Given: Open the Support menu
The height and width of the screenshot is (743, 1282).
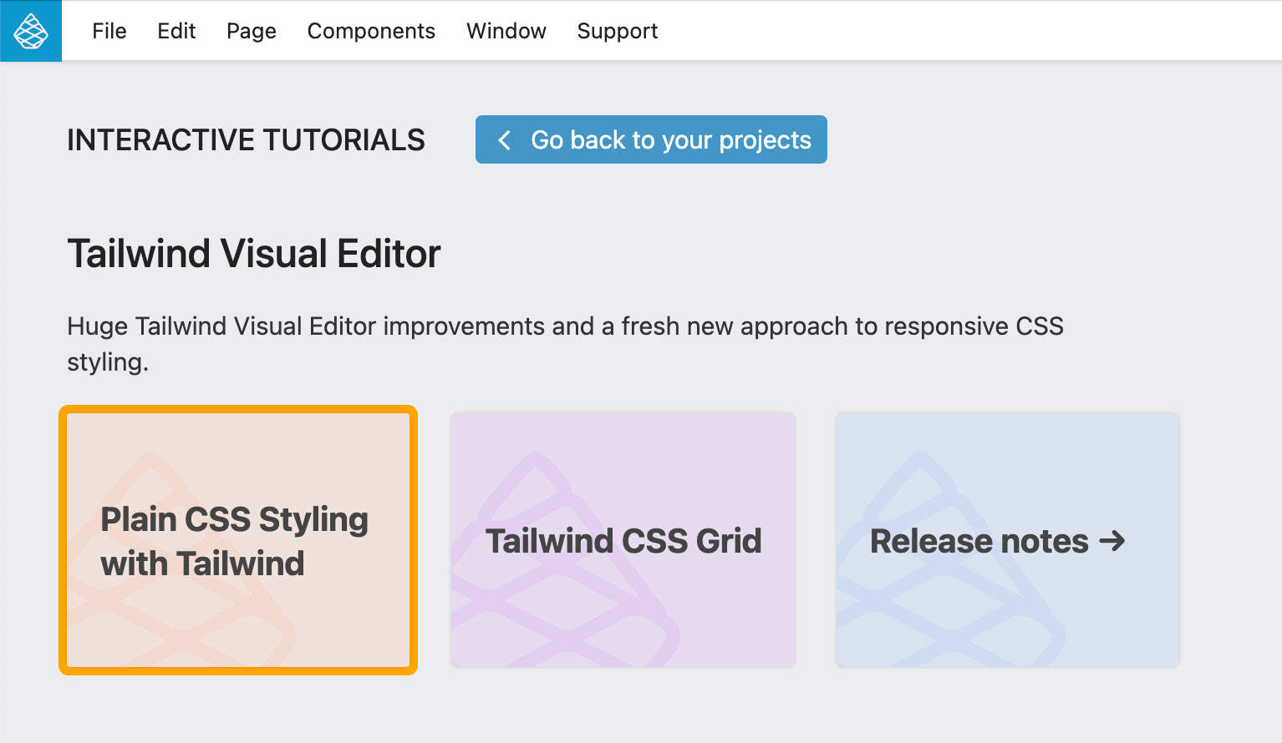Looking at the screenshot, I should [618, 31].
